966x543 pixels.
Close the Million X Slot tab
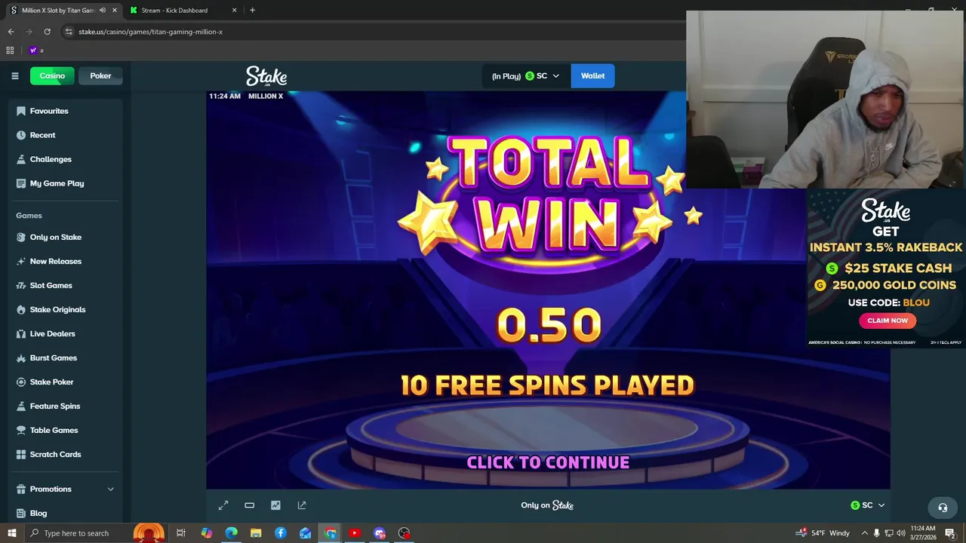(115, 11)
